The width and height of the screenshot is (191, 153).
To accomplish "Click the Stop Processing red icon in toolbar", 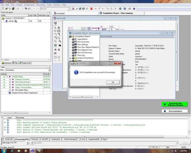I will coord(91,9).
